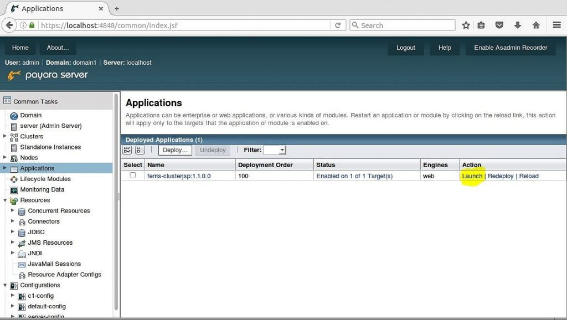
Task: Click the Standalone Instances icon
Action: click(14, 147)
